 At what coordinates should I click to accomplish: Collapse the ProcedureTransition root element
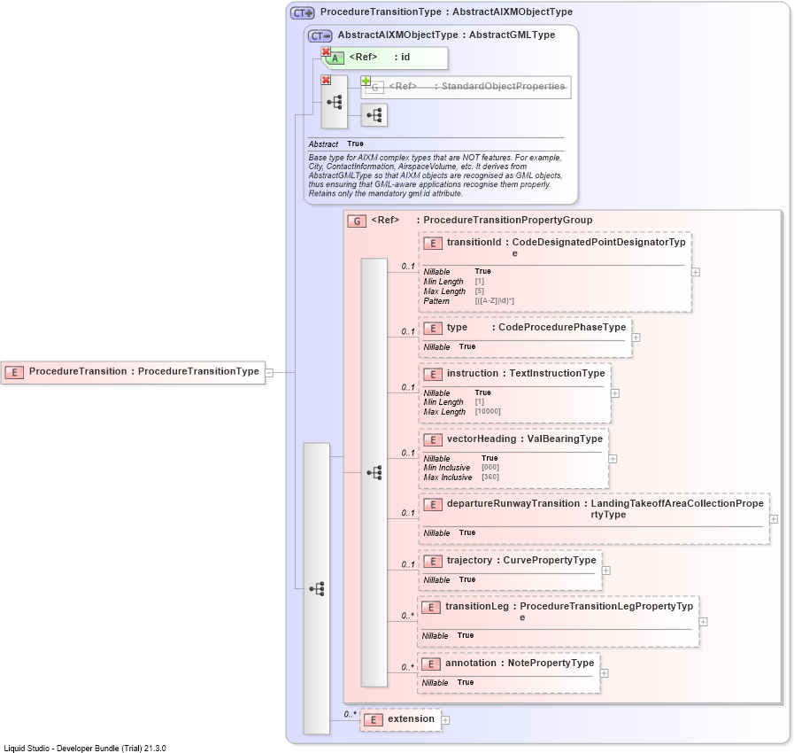point(270,373)
